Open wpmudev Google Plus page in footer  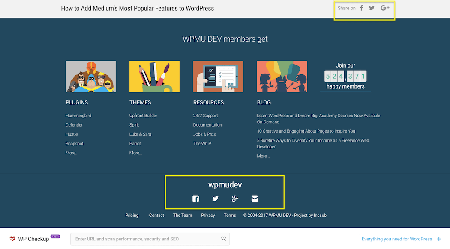pos(235,199)
